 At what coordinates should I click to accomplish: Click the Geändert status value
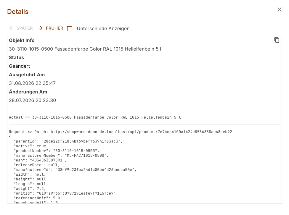pos(20,66)
